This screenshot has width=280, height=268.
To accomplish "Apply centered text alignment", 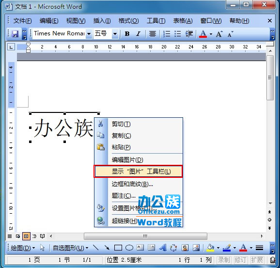I will pos(153,33).
